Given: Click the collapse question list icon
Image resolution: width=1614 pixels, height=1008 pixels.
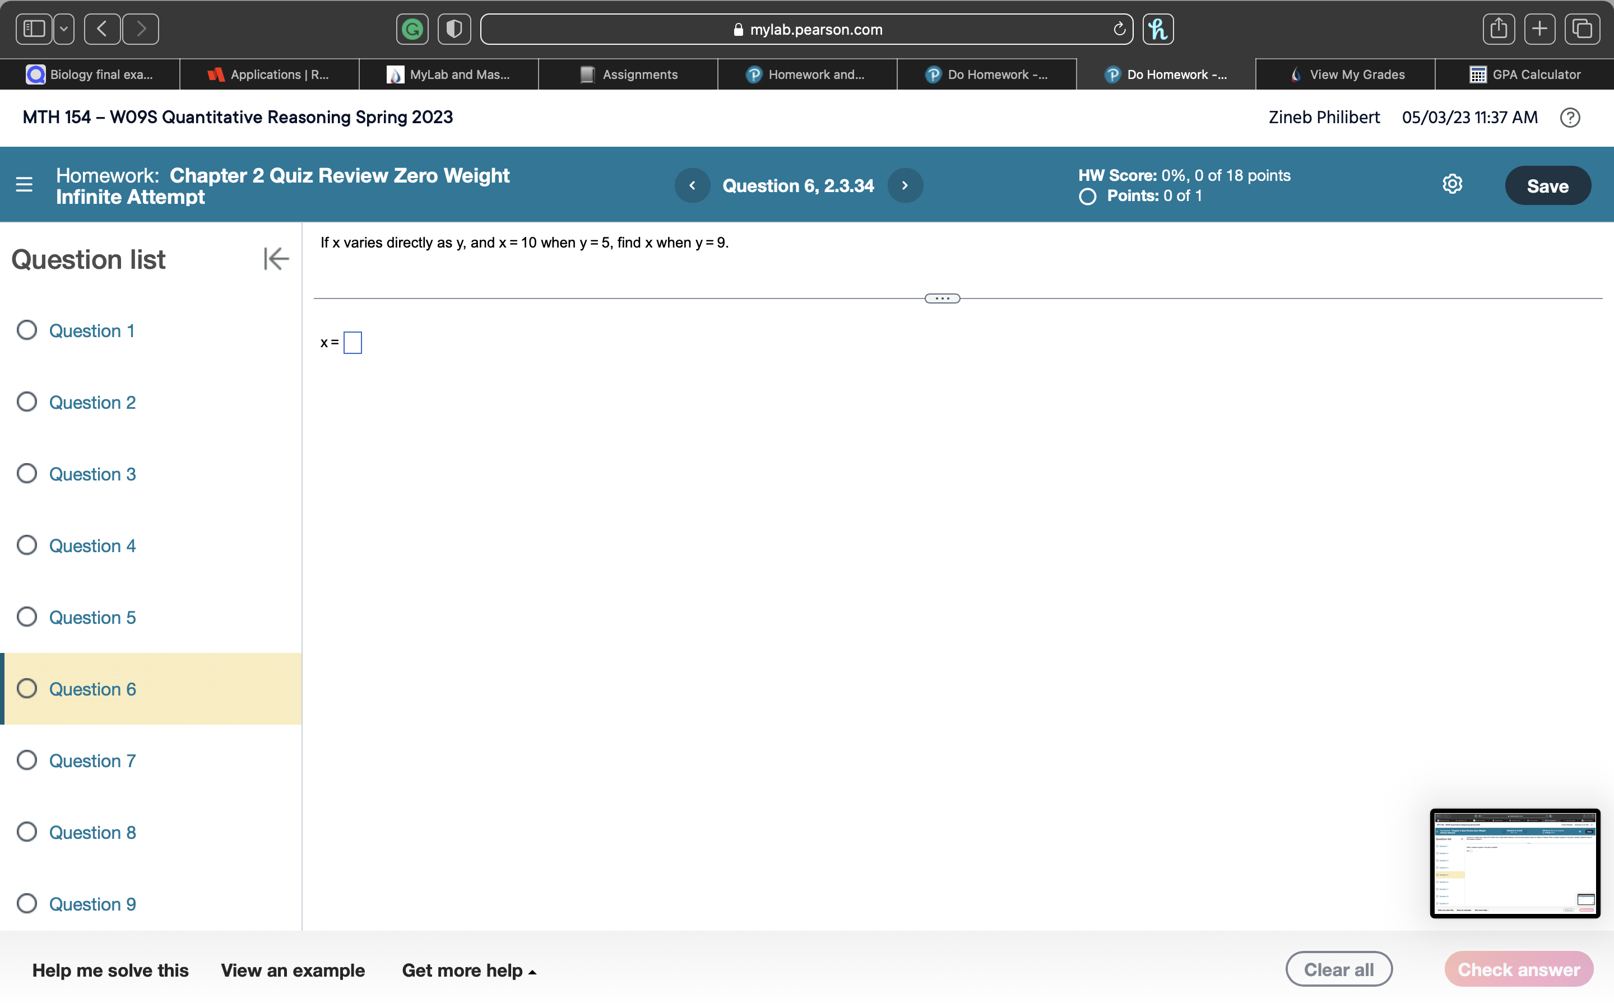Looking at the screenshot, I should tap(275, 258).
